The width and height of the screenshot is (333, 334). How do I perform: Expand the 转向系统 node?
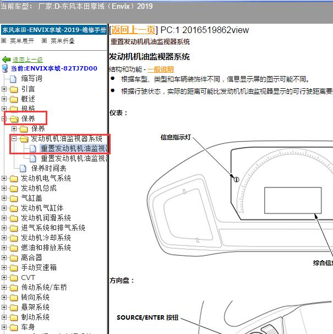(x=4, y=297)
